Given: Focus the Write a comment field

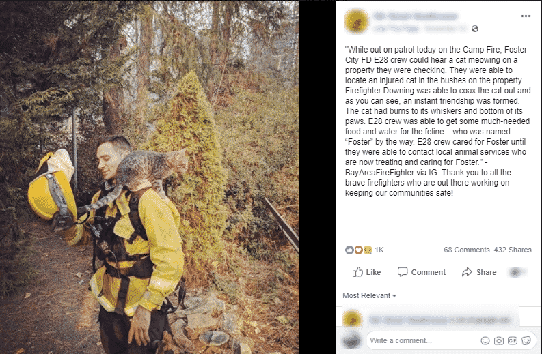Looking at the screenshot, I should 423,341.
